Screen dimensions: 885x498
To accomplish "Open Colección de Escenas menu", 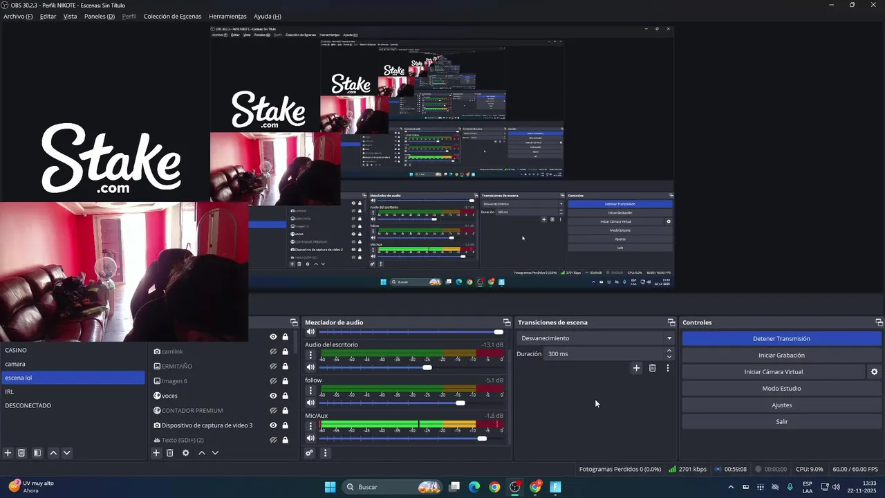I will pyautogui.click(x=172, y=16).
